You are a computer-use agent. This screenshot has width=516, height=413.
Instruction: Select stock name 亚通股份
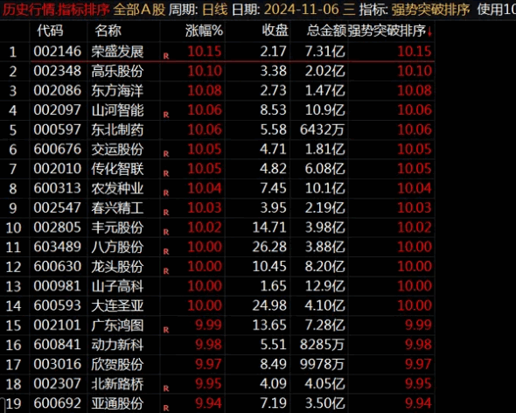117,403
